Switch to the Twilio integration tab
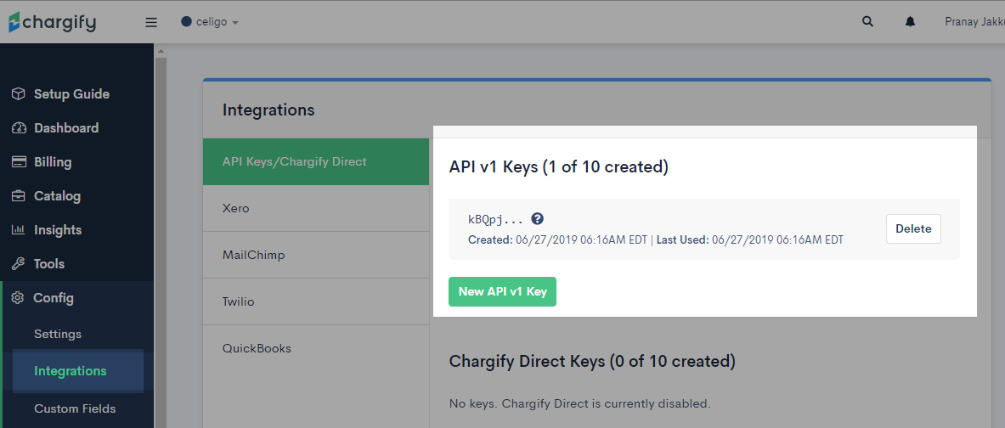 pos(316,301)
